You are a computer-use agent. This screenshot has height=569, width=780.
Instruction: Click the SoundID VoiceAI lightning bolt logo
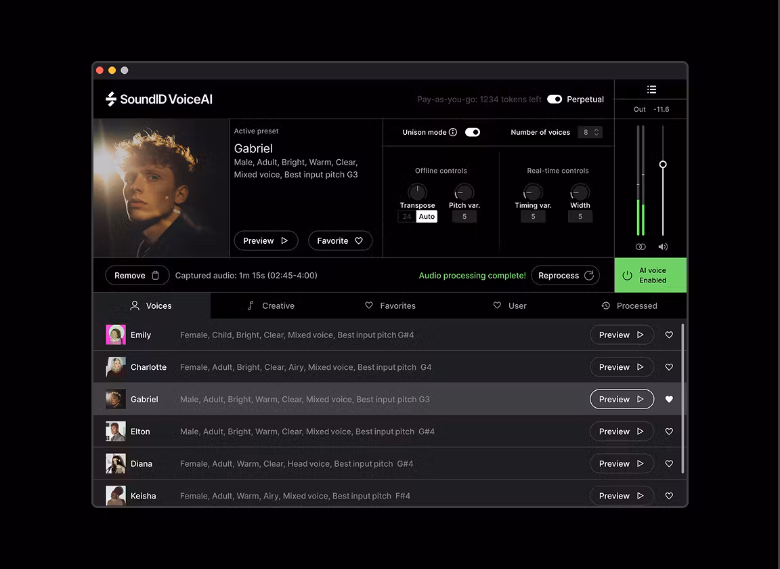coord(110,99)
